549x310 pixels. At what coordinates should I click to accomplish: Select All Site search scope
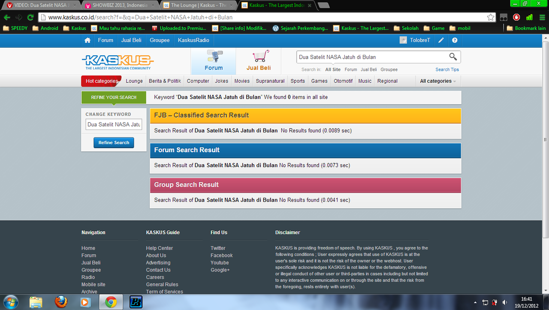(333, 69)
